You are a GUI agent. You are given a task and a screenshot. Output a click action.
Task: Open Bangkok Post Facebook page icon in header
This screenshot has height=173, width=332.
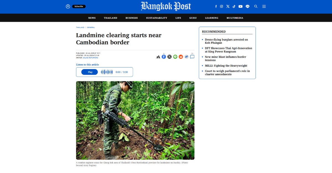click(x=216, y=6)
